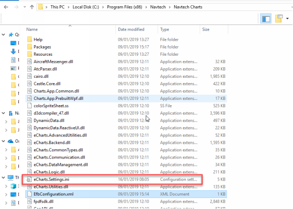Select the Help folder icon

[x=29, y=39]
